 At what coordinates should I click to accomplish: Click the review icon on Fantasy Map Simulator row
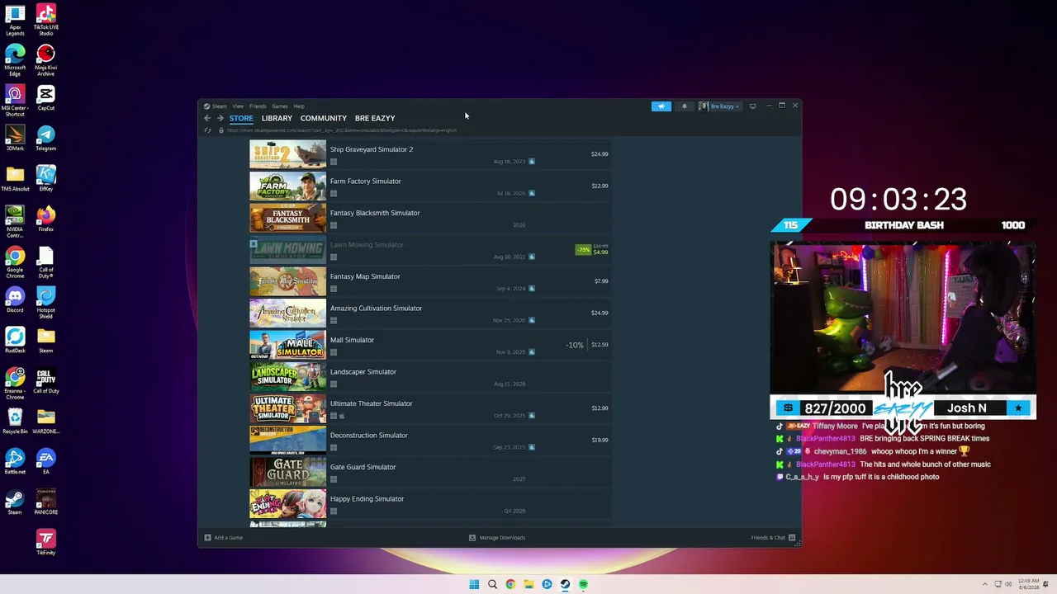pos(532,289)
